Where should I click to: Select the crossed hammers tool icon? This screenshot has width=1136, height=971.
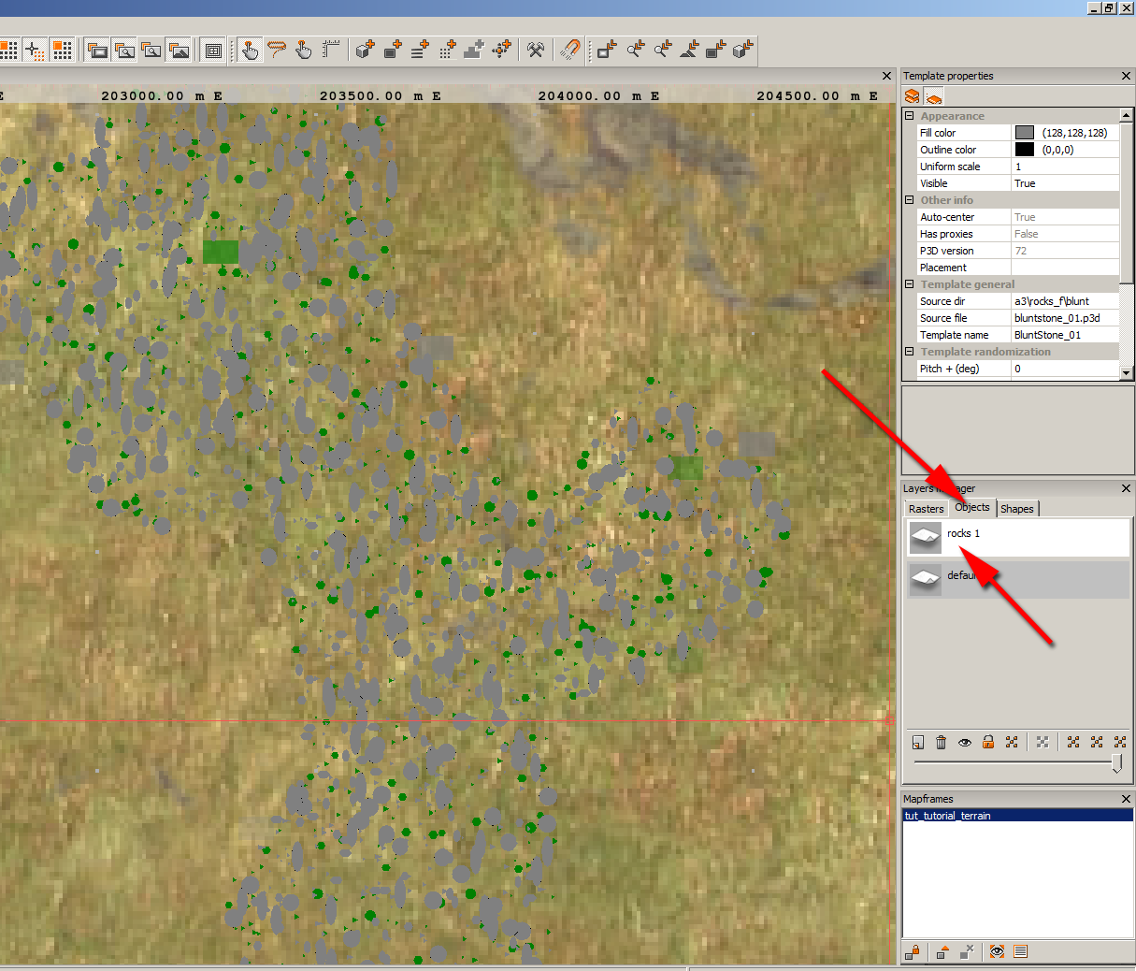[536, 50]
